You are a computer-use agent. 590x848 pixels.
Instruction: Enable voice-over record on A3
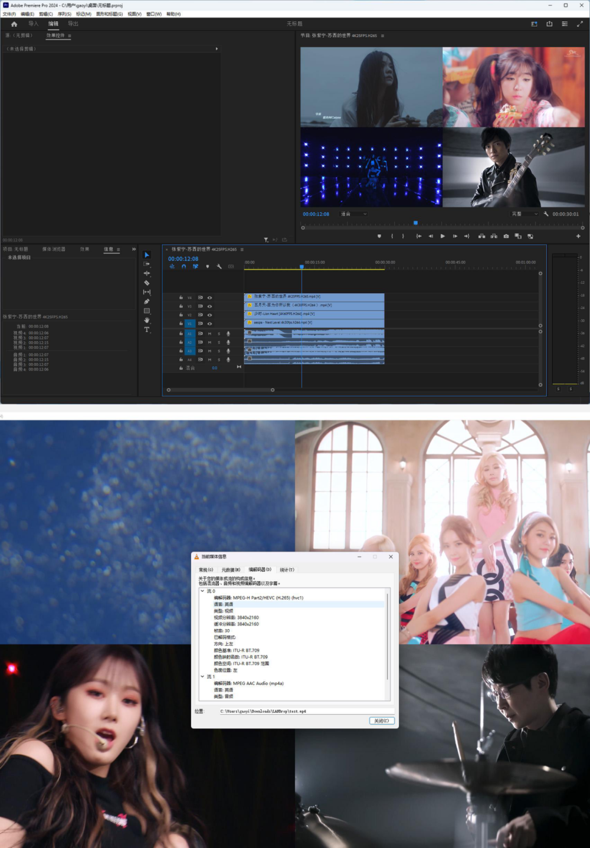[228, 351]
